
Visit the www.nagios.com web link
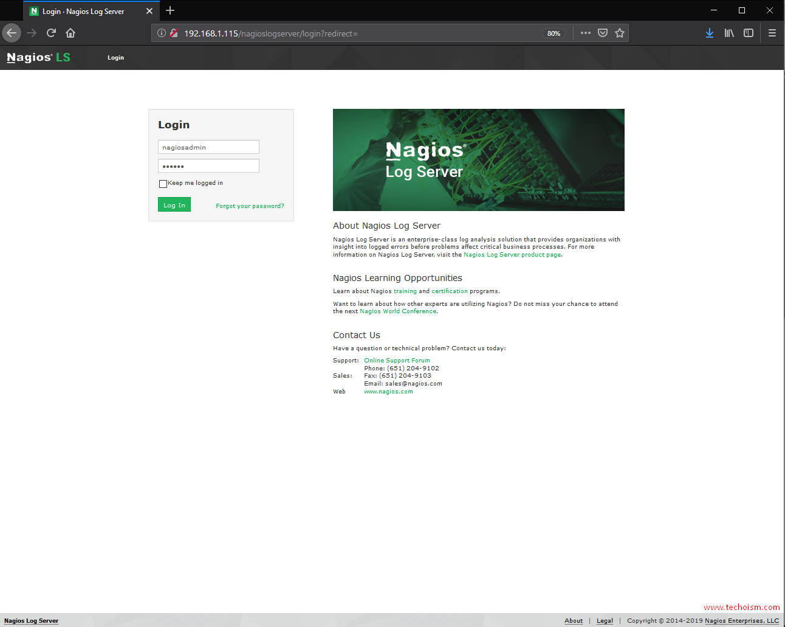[388, 392]
